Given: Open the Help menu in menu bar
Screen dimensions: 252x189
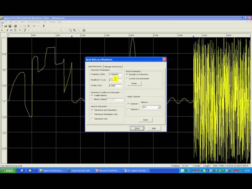Looking at the screenshot, I should pyautogui.click(x=59, y=22).
